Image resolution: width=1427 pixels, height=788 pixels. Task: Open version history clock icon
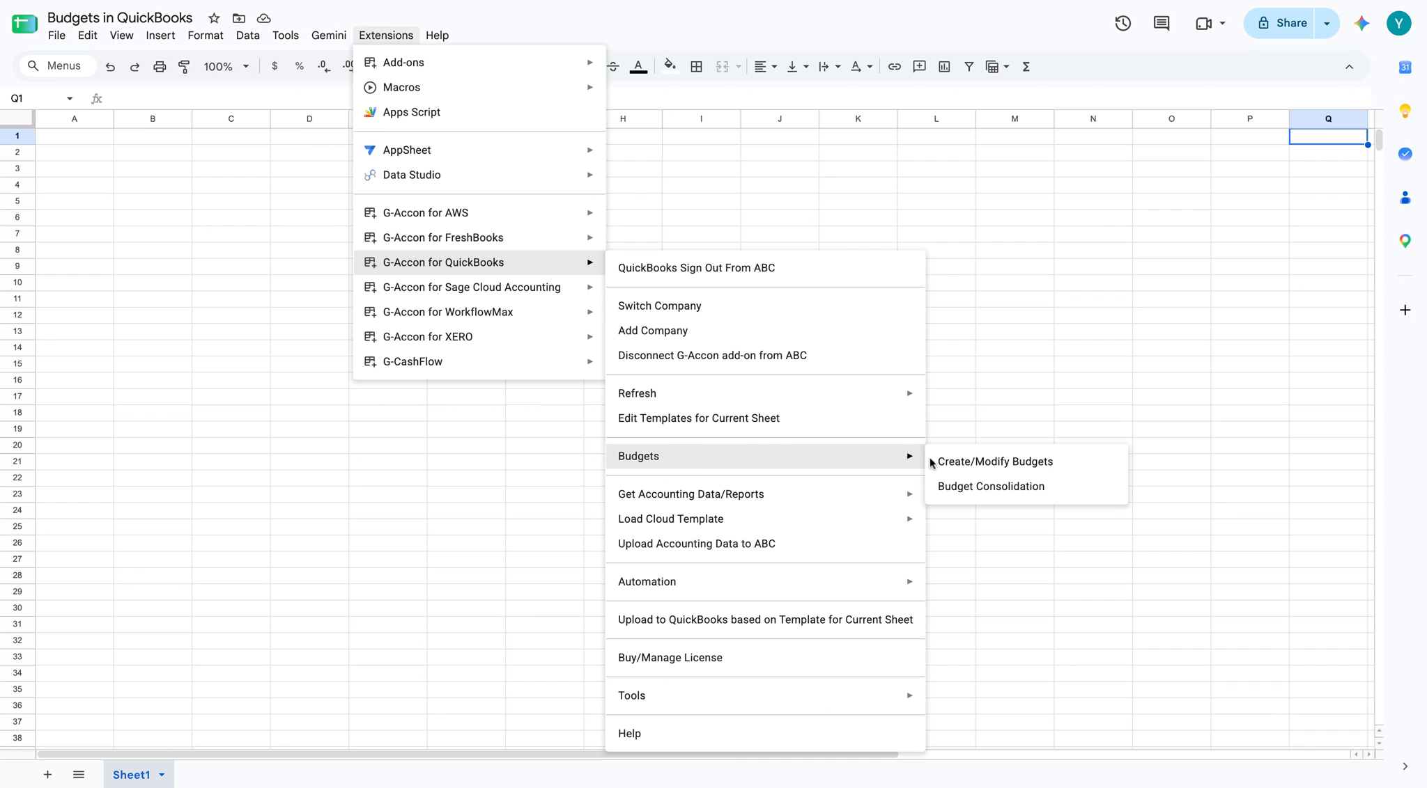[1123, 23]
